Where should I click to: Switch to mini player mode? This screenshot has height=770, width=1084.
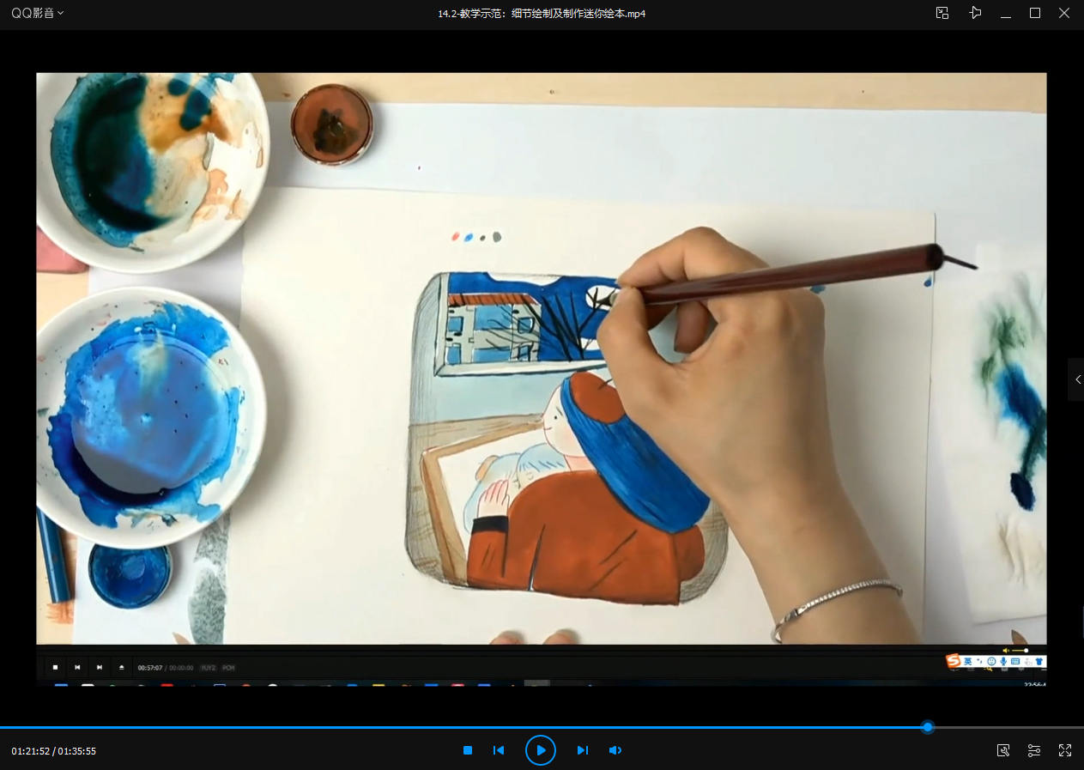pos(942,13)
